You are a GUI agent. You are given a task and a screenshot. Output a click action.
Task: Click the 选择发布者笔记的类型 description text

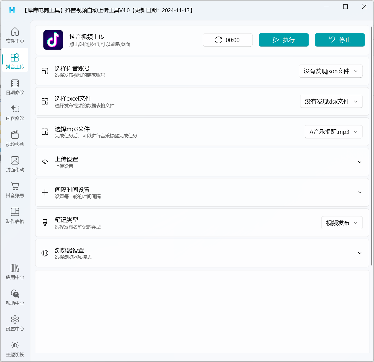[x=78, y=227]
